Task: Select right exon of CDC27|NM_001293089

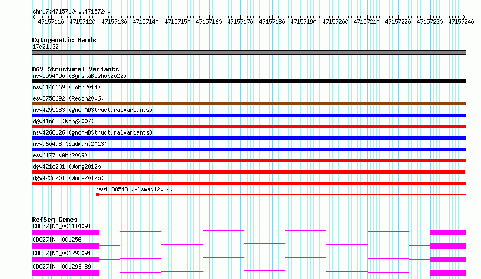Action: point(448,273)
